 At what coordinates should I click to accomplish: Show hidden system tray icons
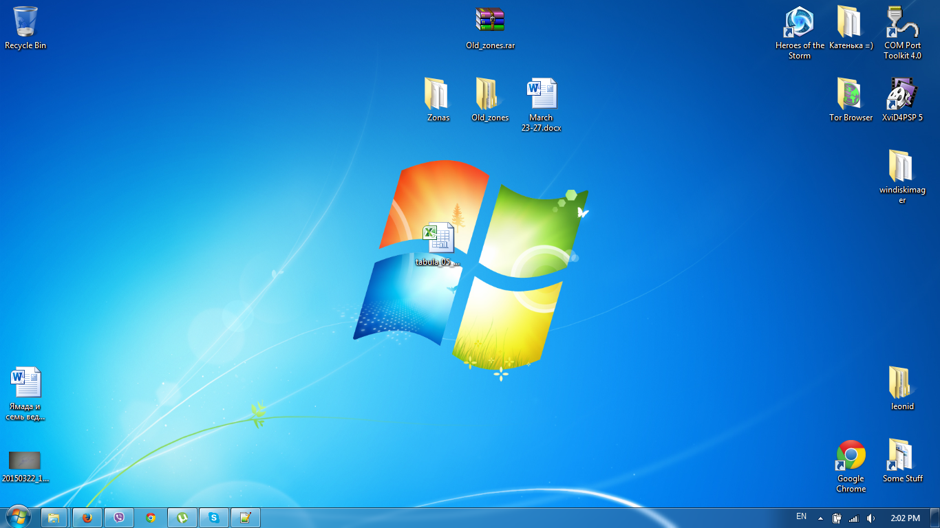click(820, 518)
